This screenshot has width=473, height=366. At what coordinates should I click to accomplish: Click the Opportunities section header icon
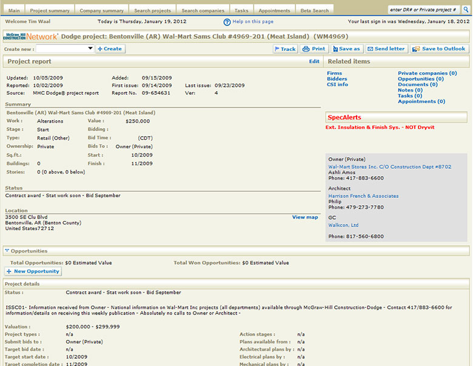[x=7, y=251]
